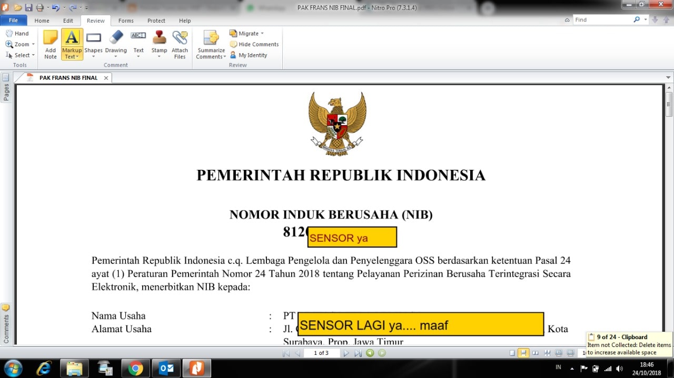The height and width of the screenshot is (378, 674).
Task: Enable Single page view mode
Action: [512, 353]
